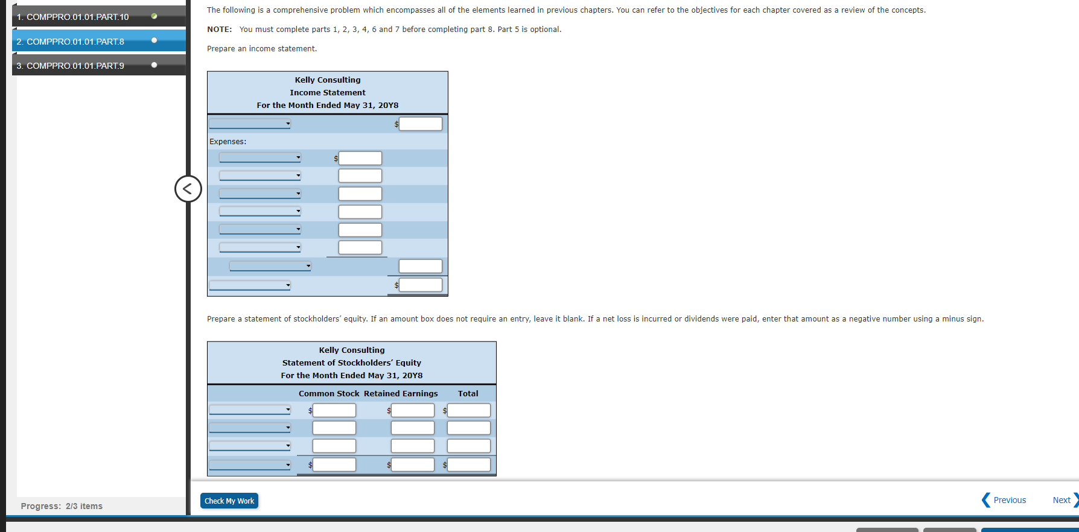
Task: Go to the Next question
Action: click(x=1065, y=500)
